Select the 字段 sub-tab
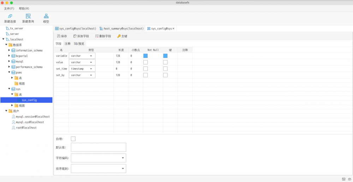This screenshot has height=182, width=353. (58, 44)
